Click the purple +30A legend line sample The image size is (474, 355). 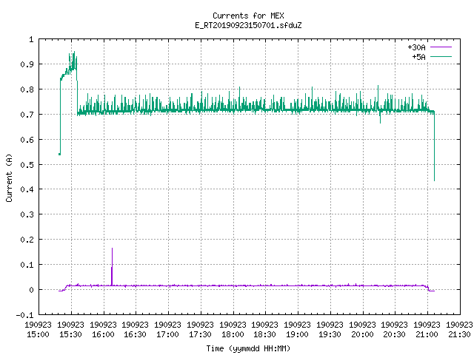[x=441, y=47]
